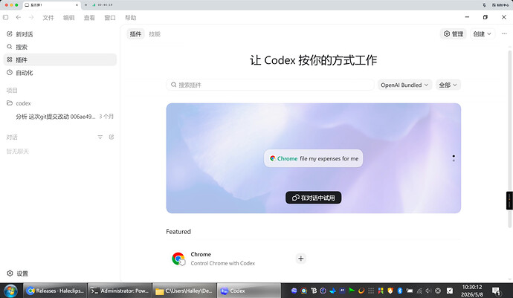
Task: Click the Chrome prompt chip in banner
Action: (314, 158)
